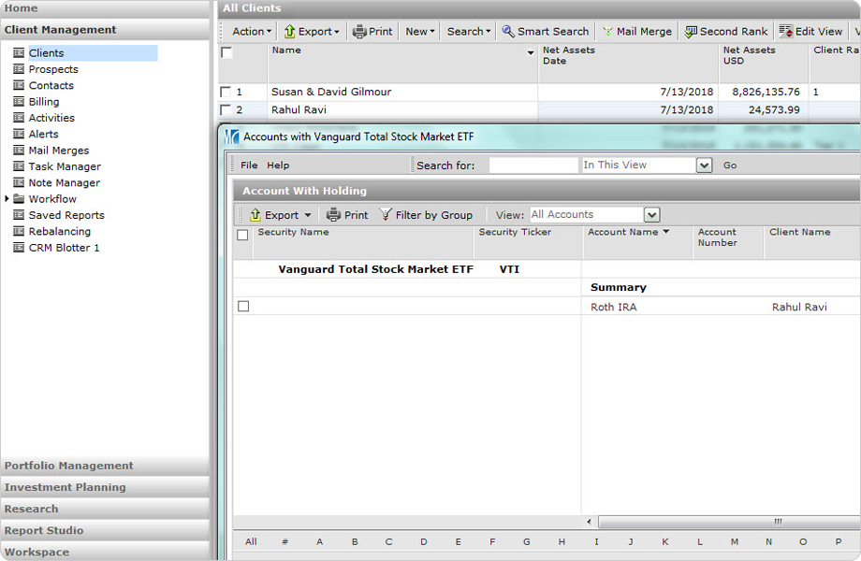Click Filter by Group funnel icon
861x561 pixels.
[x=386, y=215]
